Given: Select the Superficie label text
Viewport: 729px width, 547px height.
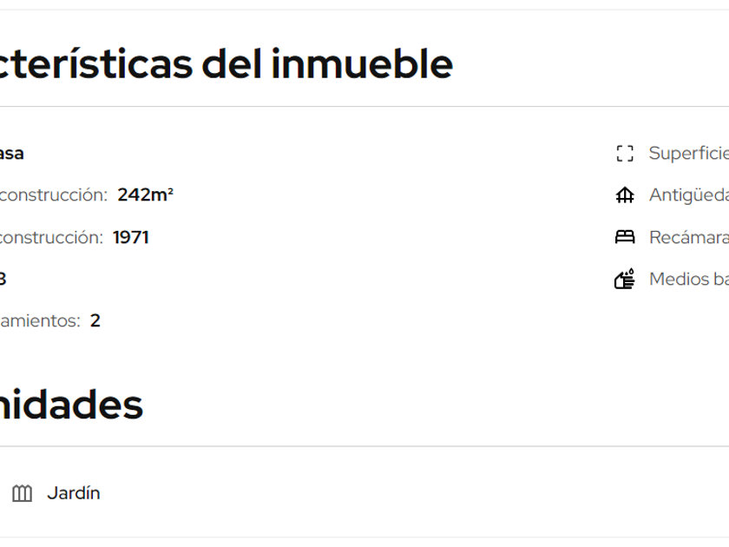Looking at the screenshot, I should 689,154.
